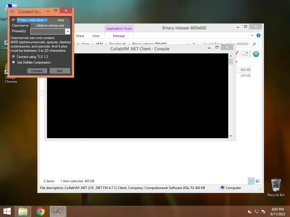Image resolution: width=290 pixels, height=217 pixels.
Task: Click the shell icon in Explorer ribbon
Action: coord(256,54)
